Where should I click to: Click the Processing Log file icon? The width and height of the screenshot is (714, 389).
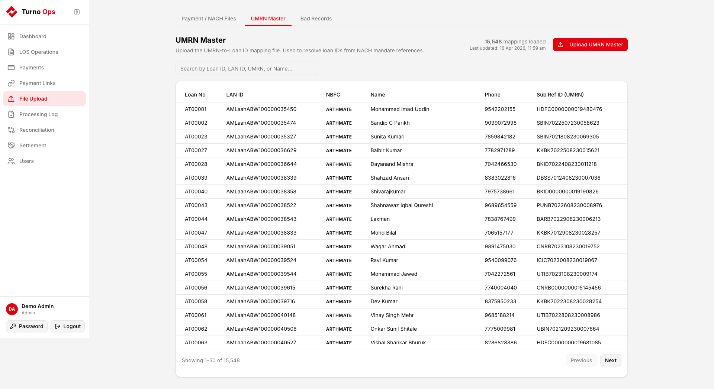(x=11, y=114)
